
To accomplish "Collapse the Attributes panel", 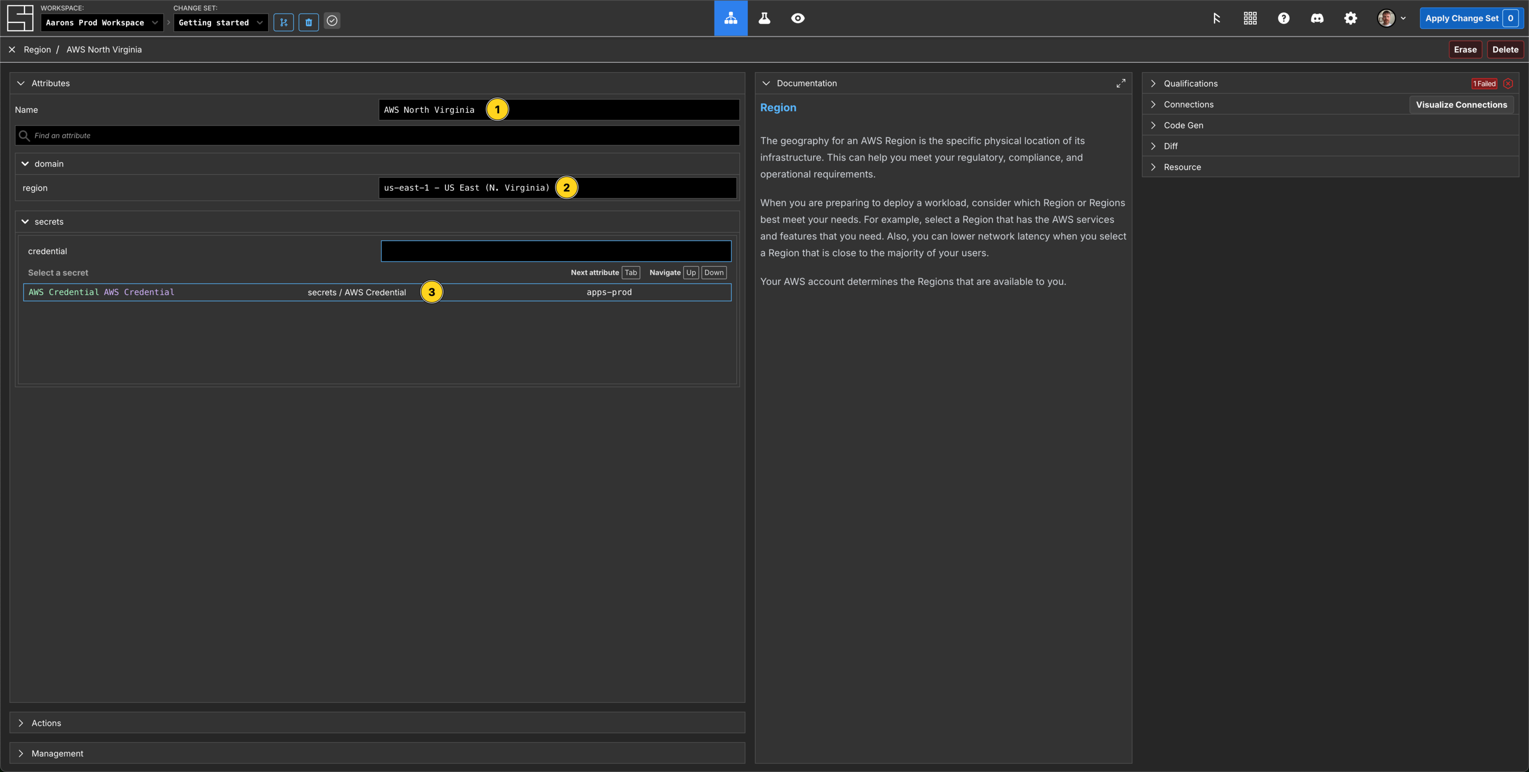I will [21, 84].
